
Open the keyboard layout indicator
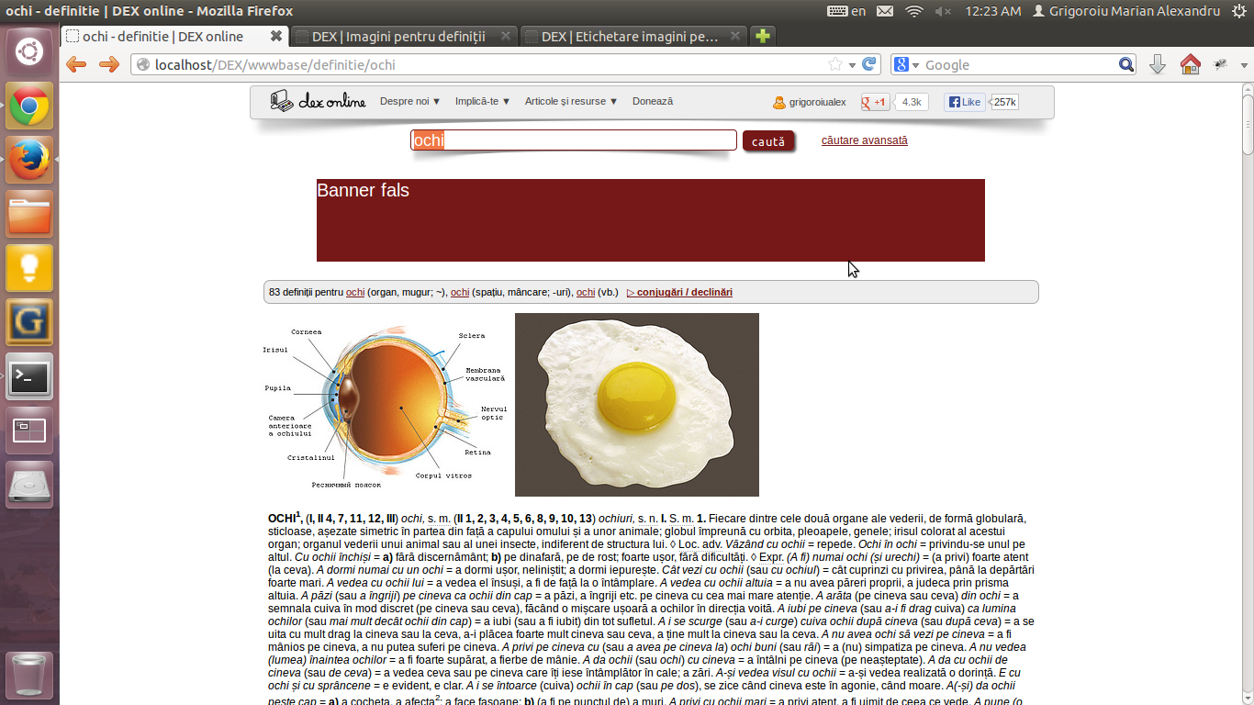coord(846,11)
